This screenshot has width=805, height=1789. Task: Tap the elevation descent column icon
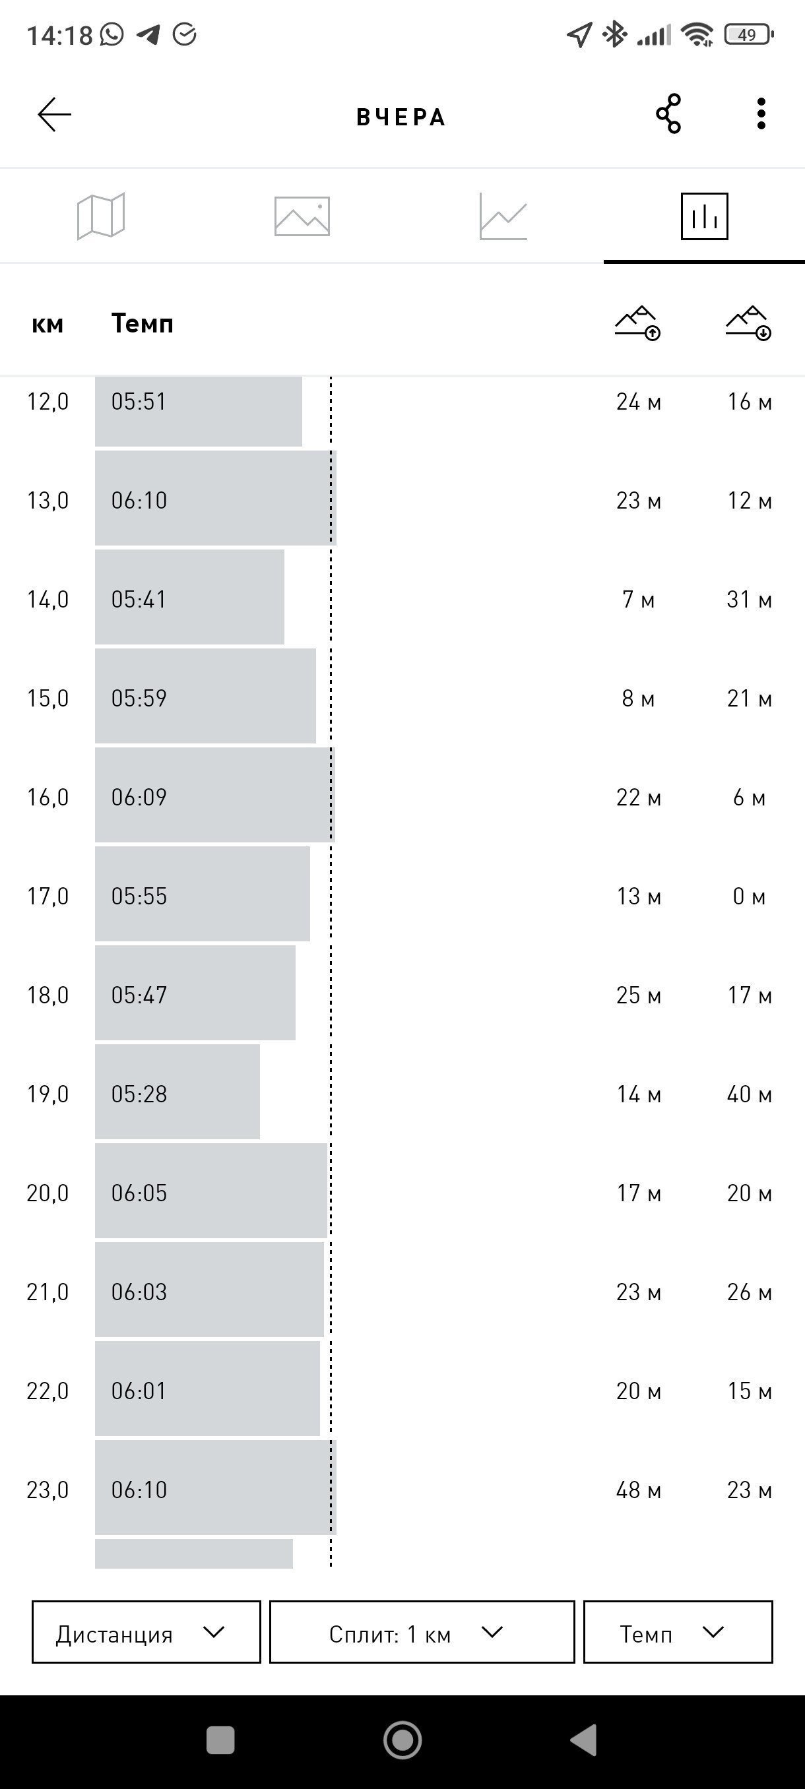749,323
